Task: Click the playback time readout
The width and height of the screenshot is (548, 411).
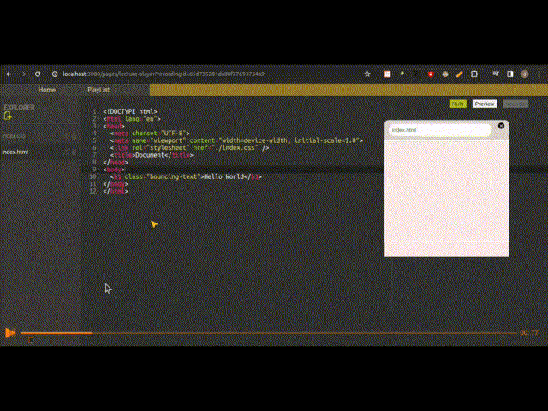Action: click(529, 333)
